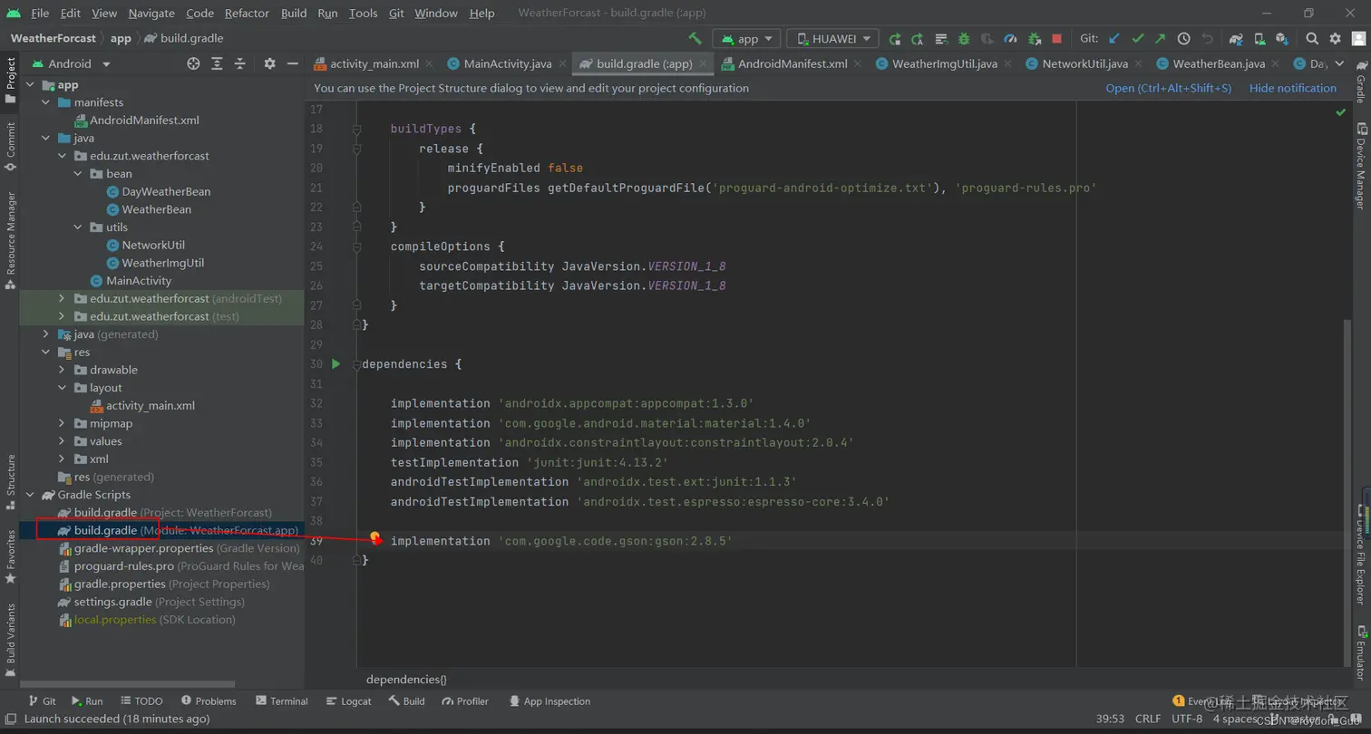Close the activity_main.xml tab
The image size is (1371, 734).
click(x=429, y=63)
